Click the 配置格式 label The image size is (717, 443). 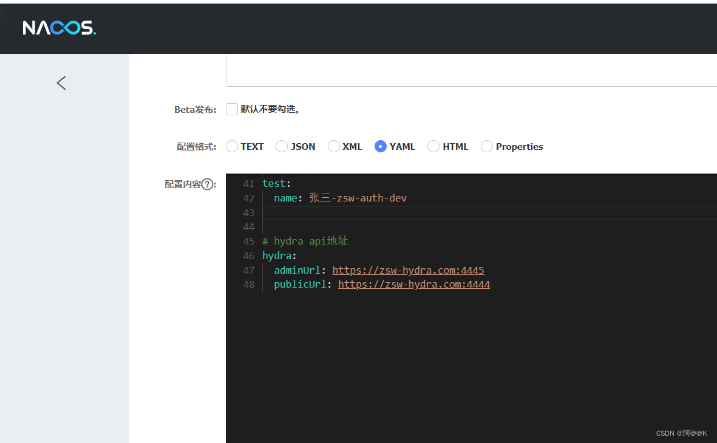[196, 147]
